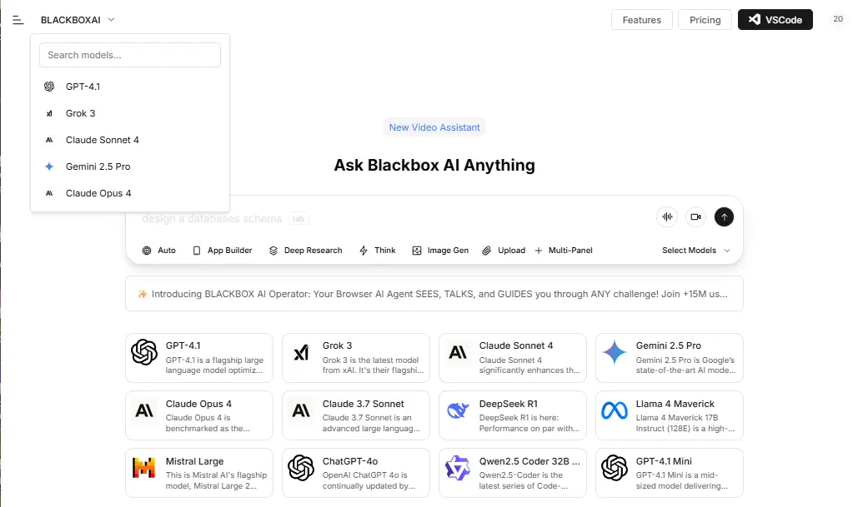Click the globe icon next to Auto

coord(147,251)
